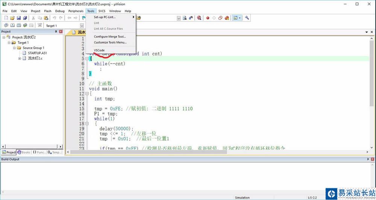
Task: Switch to the Temp... tab
Action: (x=55, y=152)
